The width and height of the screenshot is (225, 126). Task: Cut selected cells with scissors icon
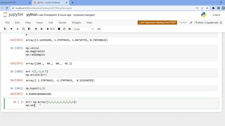18,29
